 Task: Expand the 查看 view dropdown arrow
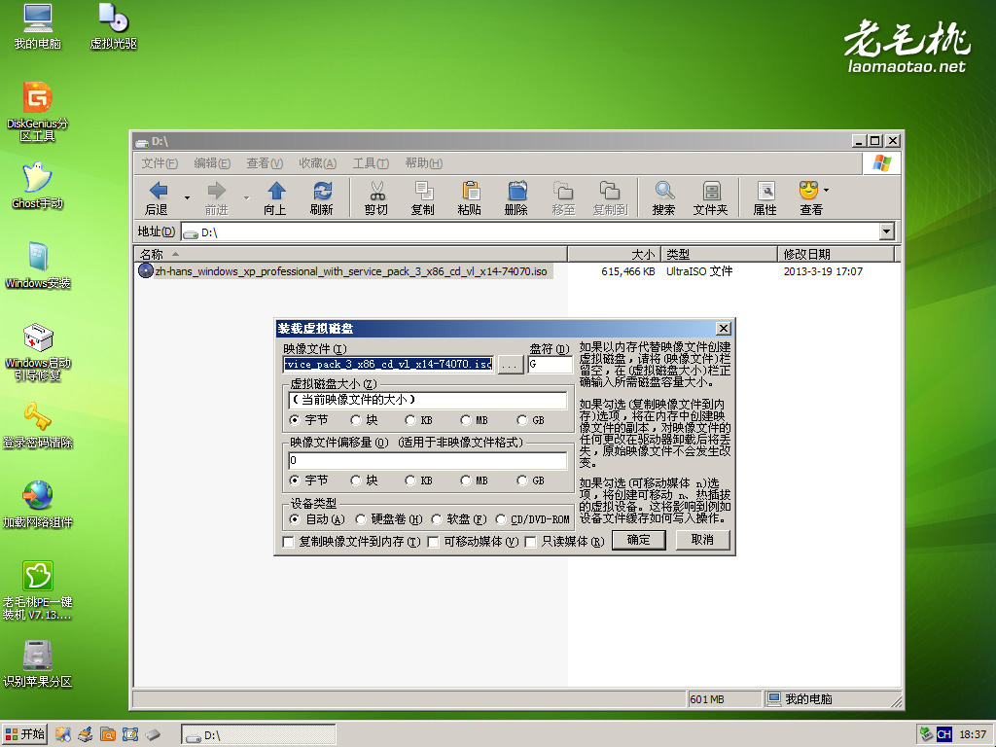827,190
